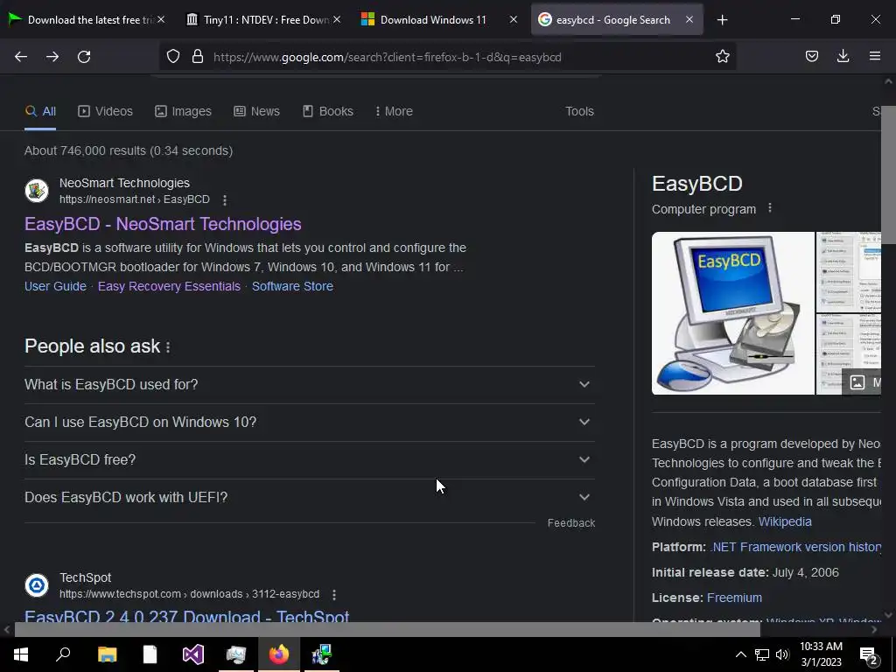
Task: Close the Download Windows 11 tab
Action: pos(513,19)
